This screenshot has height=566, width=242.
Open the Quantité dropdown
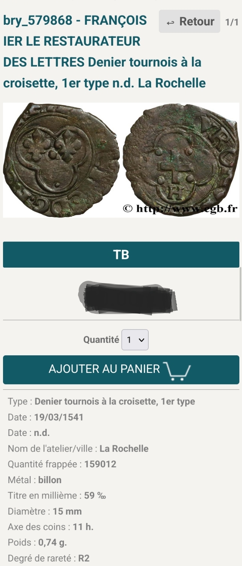pyautogui.click(x=135, y=340)
